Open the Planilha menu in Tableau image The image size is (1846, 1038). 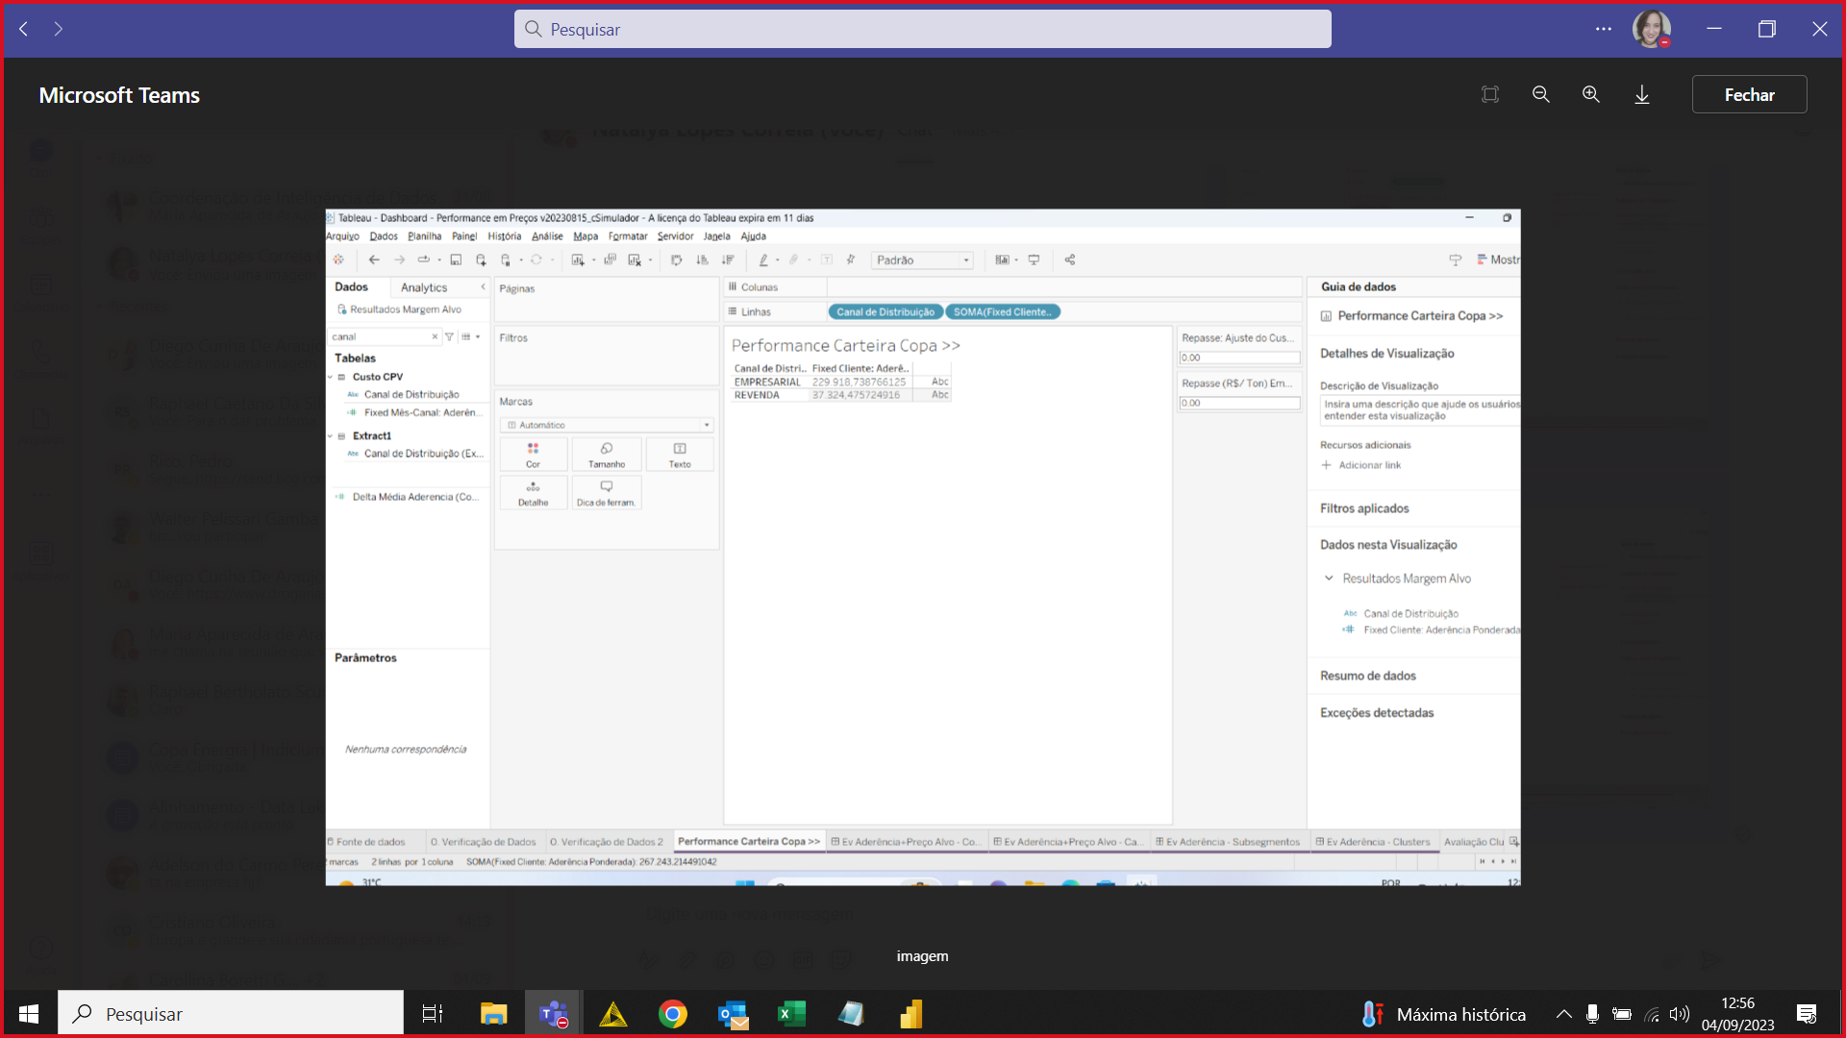pos(424,236)
